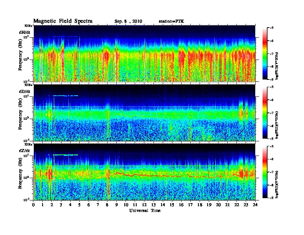Click the -6 value on dZ/dt colorbar

(272, 159)
